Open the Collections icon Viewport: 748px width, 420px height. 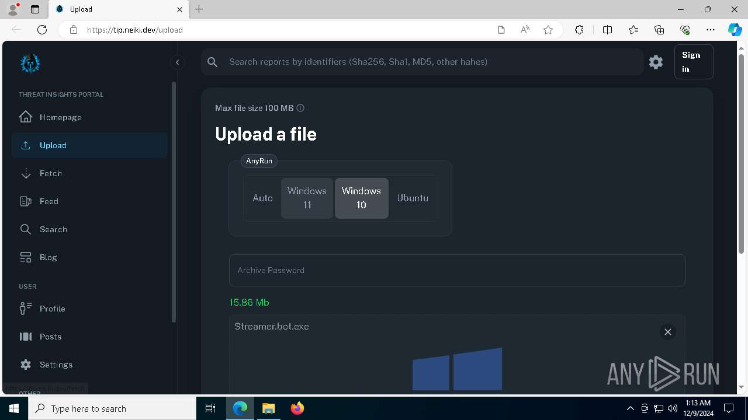[659, 30]
